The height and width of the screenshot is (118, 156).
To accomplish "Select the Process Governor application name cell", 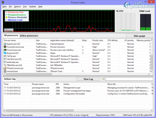I will pos(58,47).
